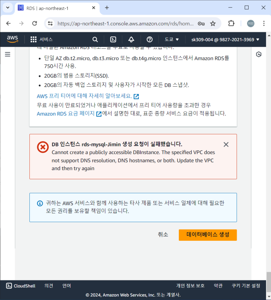Open AWS 프리 티어 learn more link
Screen dimensions: 271x300
pos(88,96)
